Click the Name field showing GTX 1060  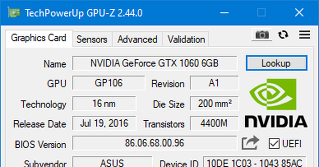click(154, 63)
